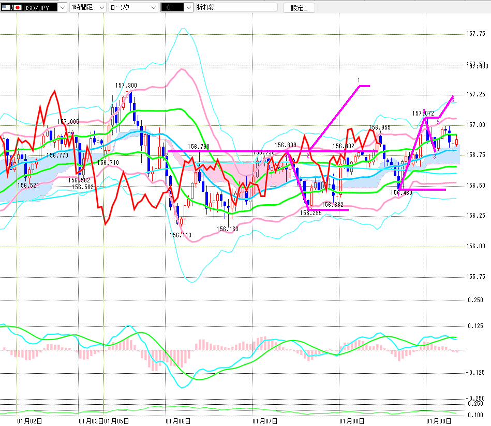Image resolution: width=491 pixels, height=426 pixels.
Task: Click the Japanese flag icon
Action: pos(17,8)
